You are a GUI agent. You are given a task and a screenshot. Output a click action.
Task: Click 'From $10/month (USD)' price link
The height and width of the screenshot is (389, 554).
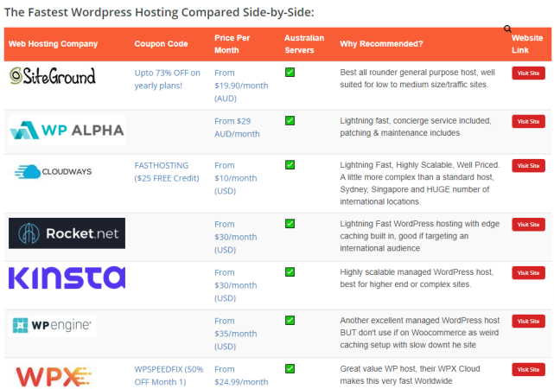(235, 178)
